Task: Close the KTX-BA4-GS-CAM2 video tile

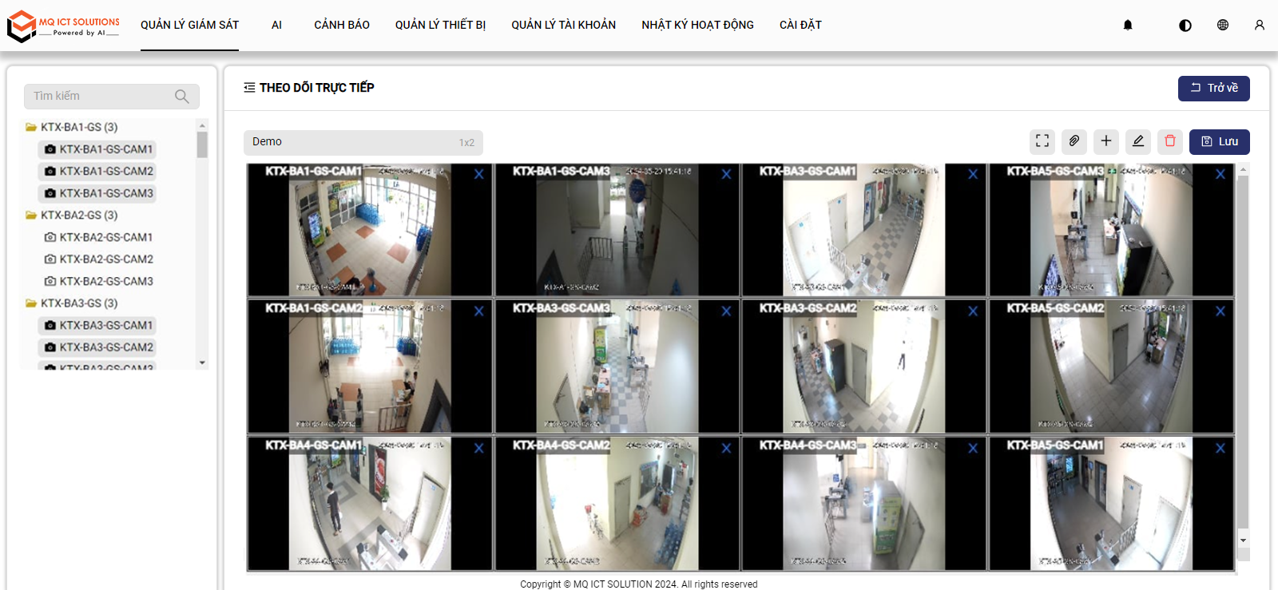Action: tap(726, 449)
